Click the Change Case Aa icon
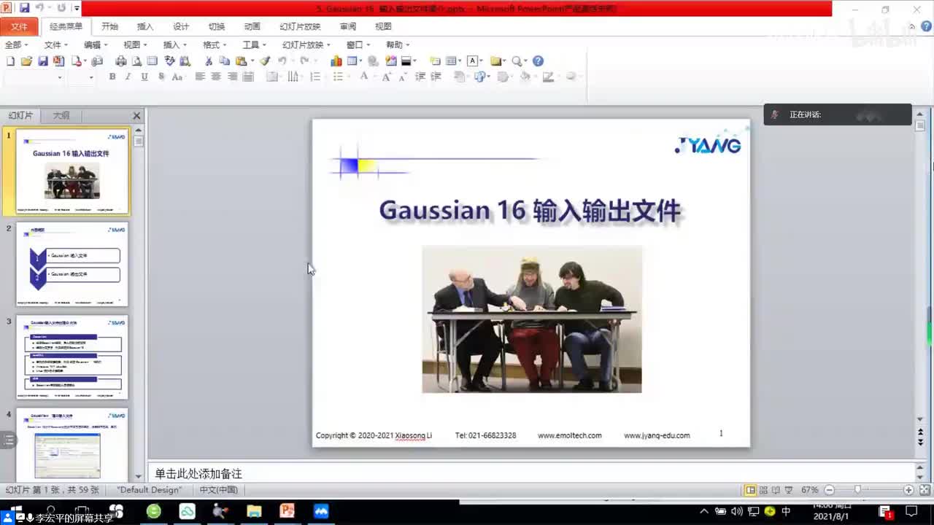The image size is (934, 525). pyautogui.click(x=177, y=77)
